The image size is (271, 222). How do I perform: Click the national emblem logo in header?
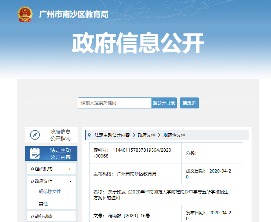(x=25, y=14)
